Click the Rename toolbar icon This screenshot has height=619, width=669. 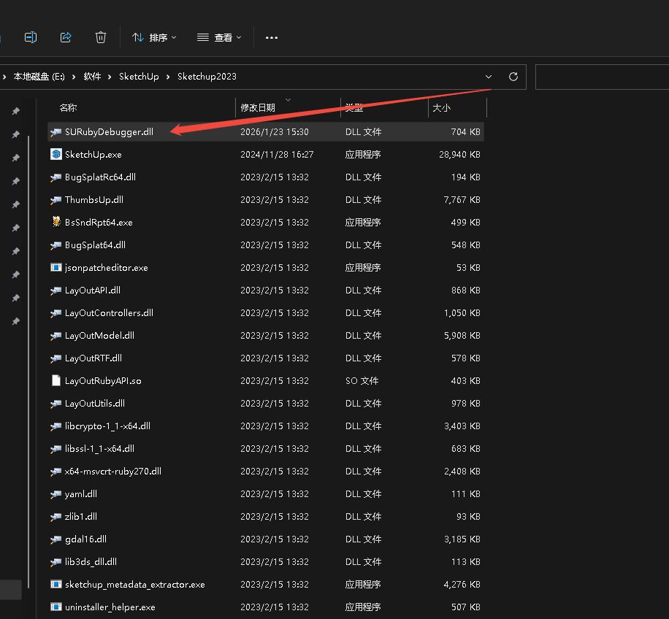point(31,37)
